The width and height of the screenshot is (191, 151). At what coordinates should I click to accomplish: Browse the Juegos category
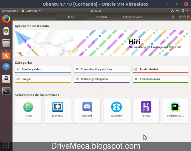43,79
